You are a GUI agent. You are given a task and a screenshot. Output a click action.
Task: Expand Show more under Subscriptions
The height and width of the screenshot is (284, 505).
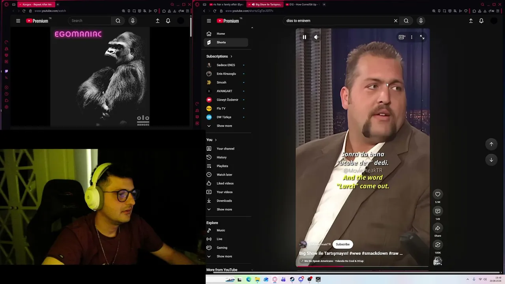pos(226,126)
